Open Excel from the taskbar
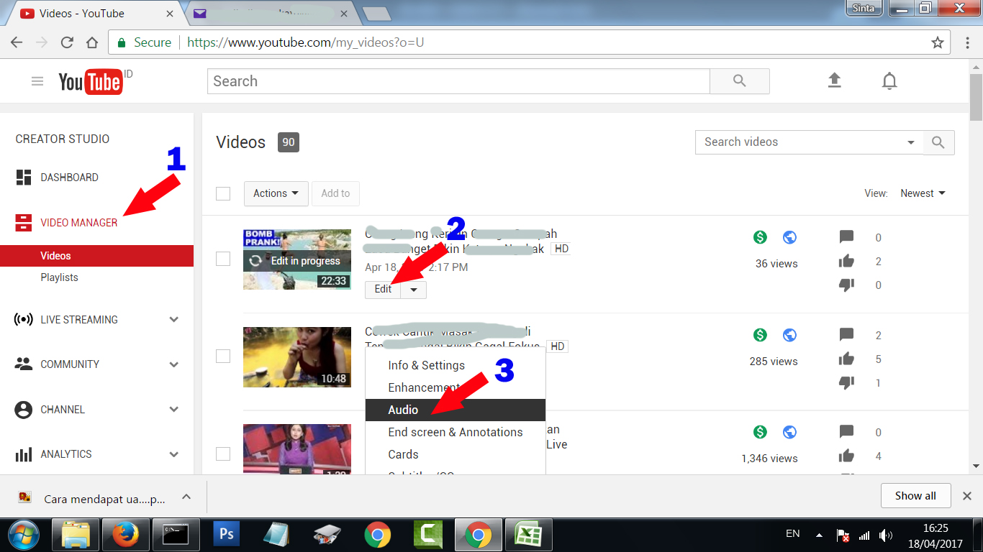Screen dimensions: 983x552 click(x=527, y=534)
